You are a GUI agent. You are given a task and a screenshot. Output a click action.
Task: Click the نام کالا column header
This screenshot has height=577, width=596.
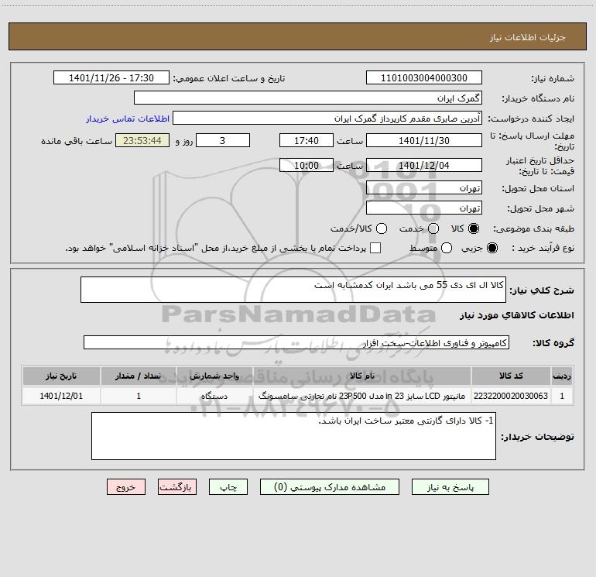point(362,376)
